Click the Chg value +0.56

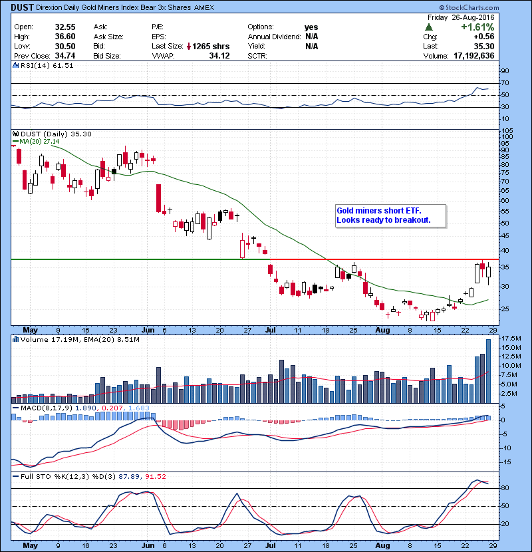pos(483,37)
